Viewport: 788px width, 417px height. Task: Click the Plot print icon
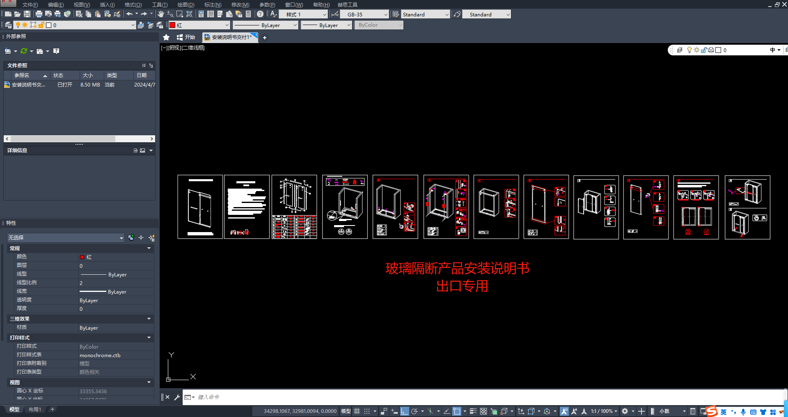39,14
